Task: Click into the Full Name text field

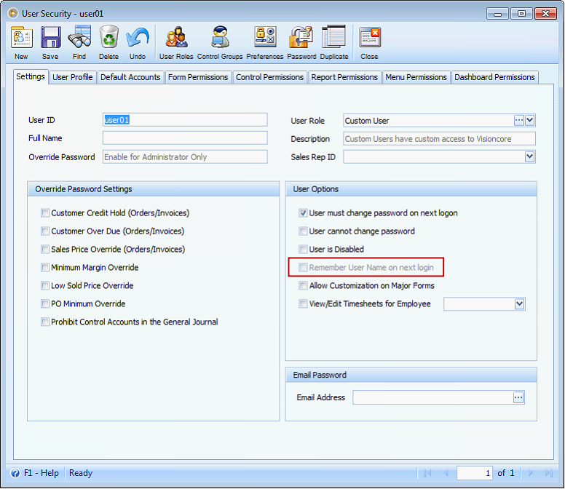Action: (x=185, y=138)
